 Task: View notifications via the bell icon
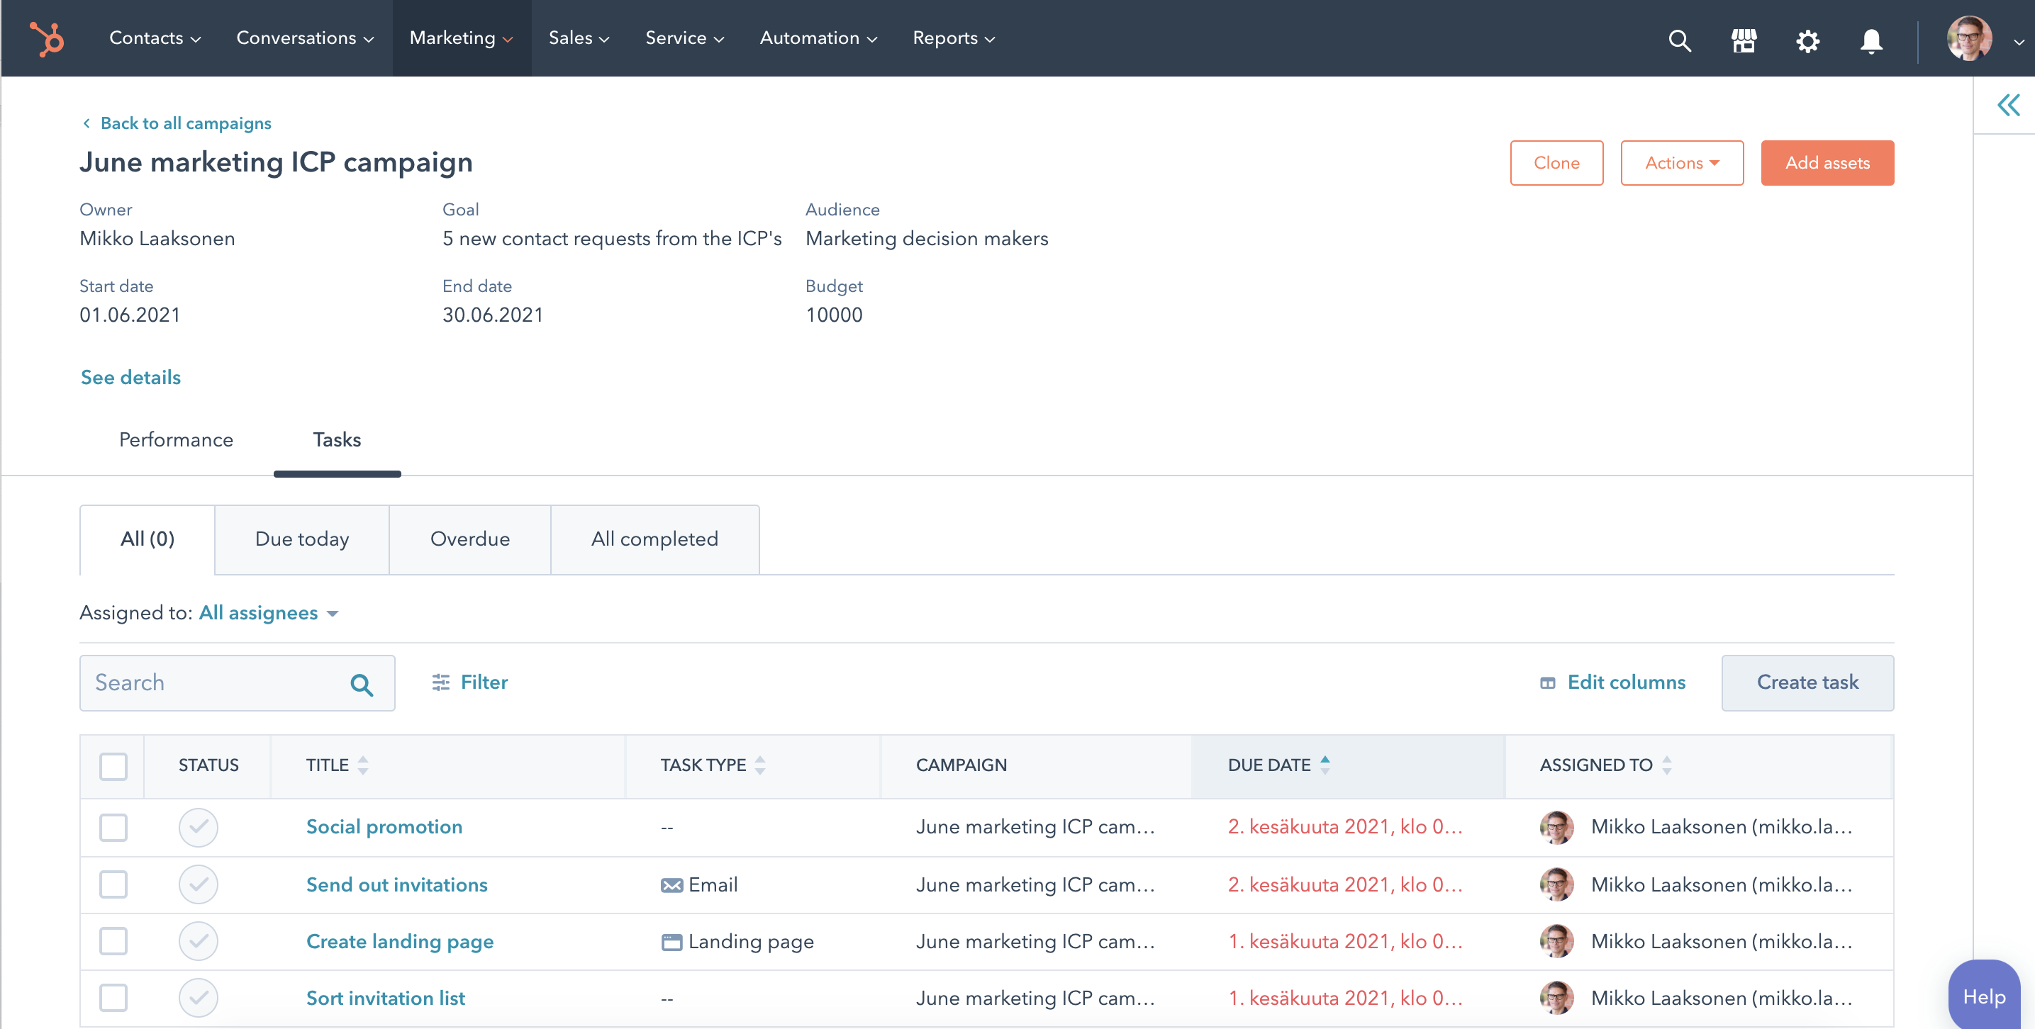[1870, 41]
